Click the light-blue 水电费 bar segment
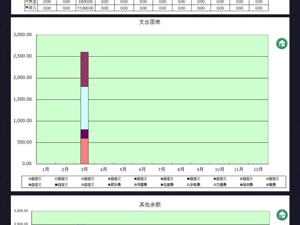This screenshot has height=225, width=300. [85, 108]
